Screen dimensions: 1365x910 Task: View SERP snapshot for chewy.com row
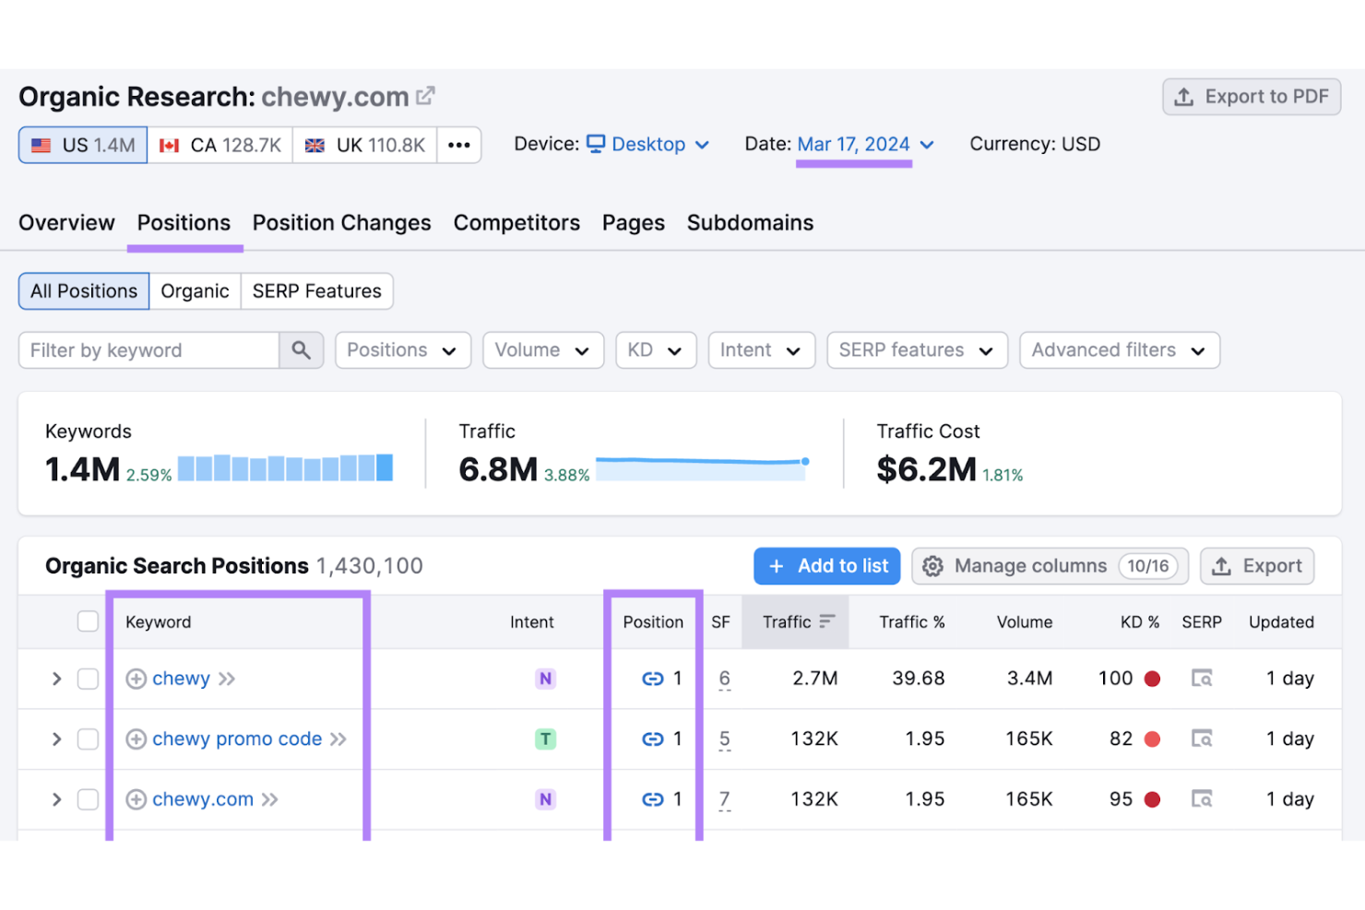coord(1202,799)
